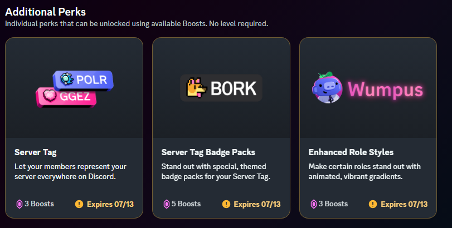
Task: Click the 5 Boosts cost label
Action: pyautogui.click(x=186, y=204)
